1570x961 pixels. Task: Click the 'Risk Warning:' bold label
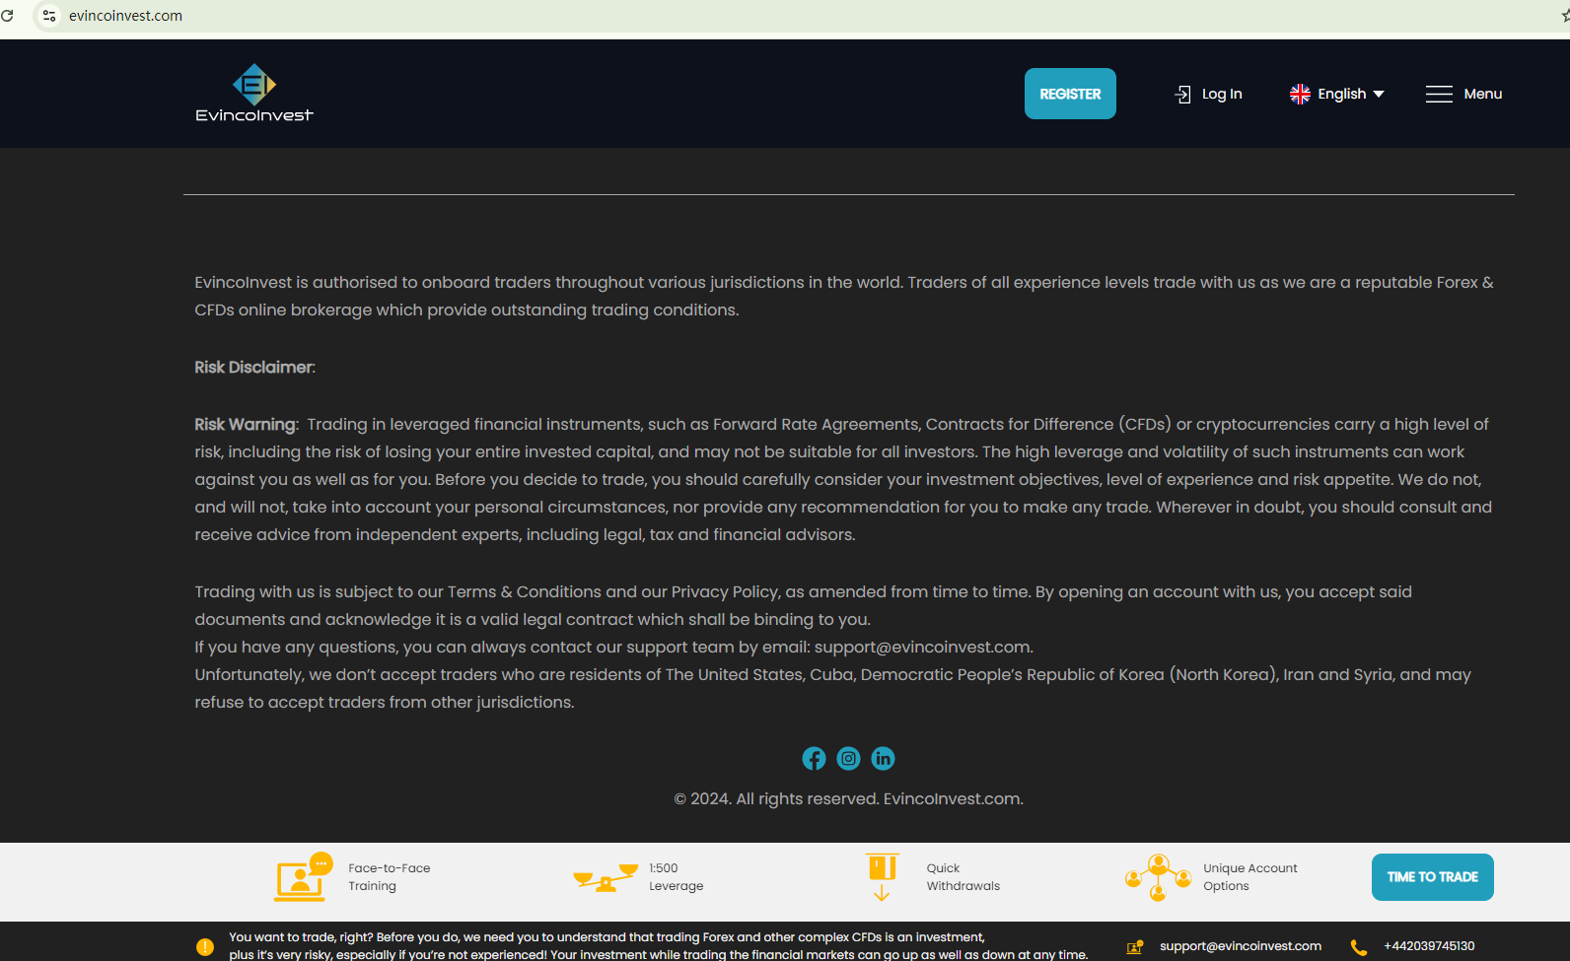[x=247, y=425]
